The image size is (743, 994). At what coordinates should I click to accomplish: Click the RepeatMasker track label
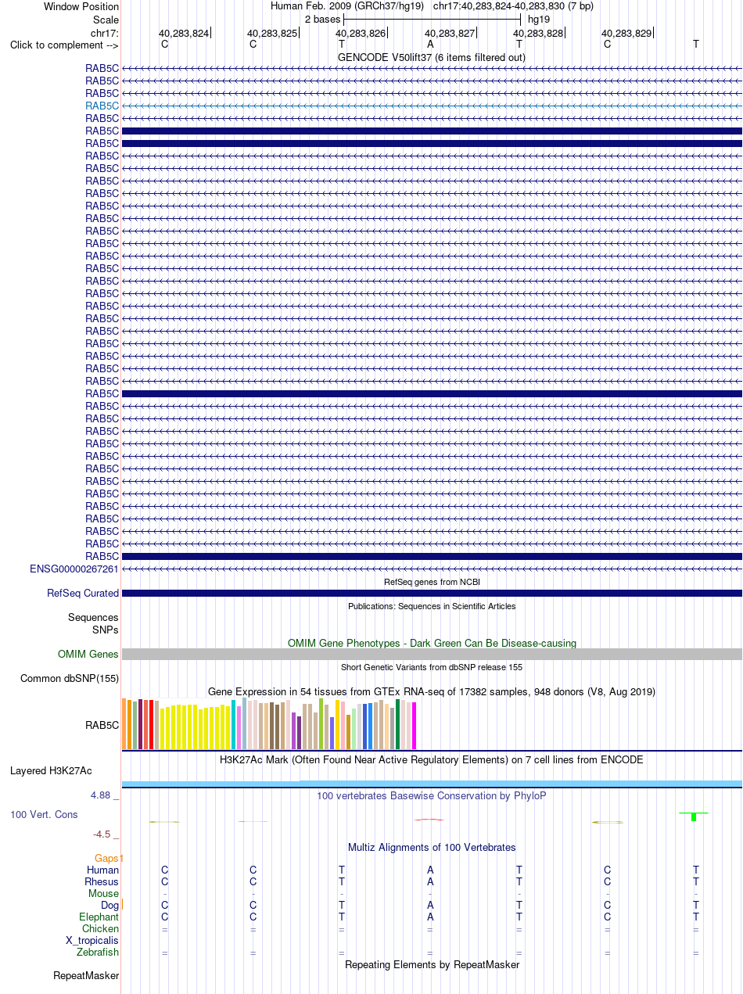click(87, 976)
